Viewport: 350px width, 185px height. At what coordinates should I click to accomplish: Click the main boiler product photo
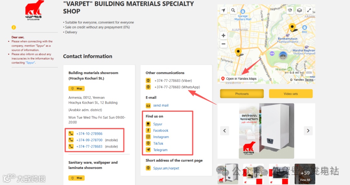(266, 131)
